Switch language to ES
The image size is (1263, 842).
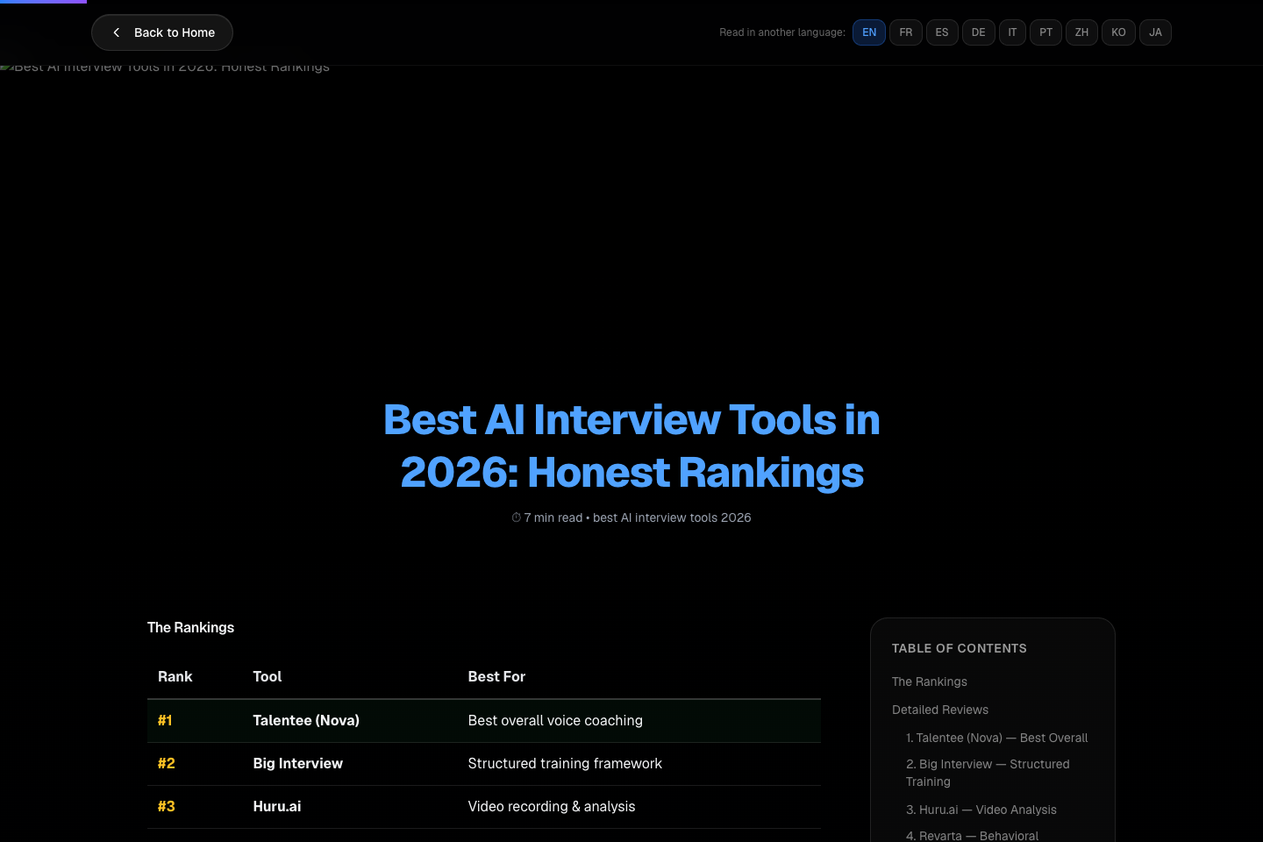click(942, 32)
